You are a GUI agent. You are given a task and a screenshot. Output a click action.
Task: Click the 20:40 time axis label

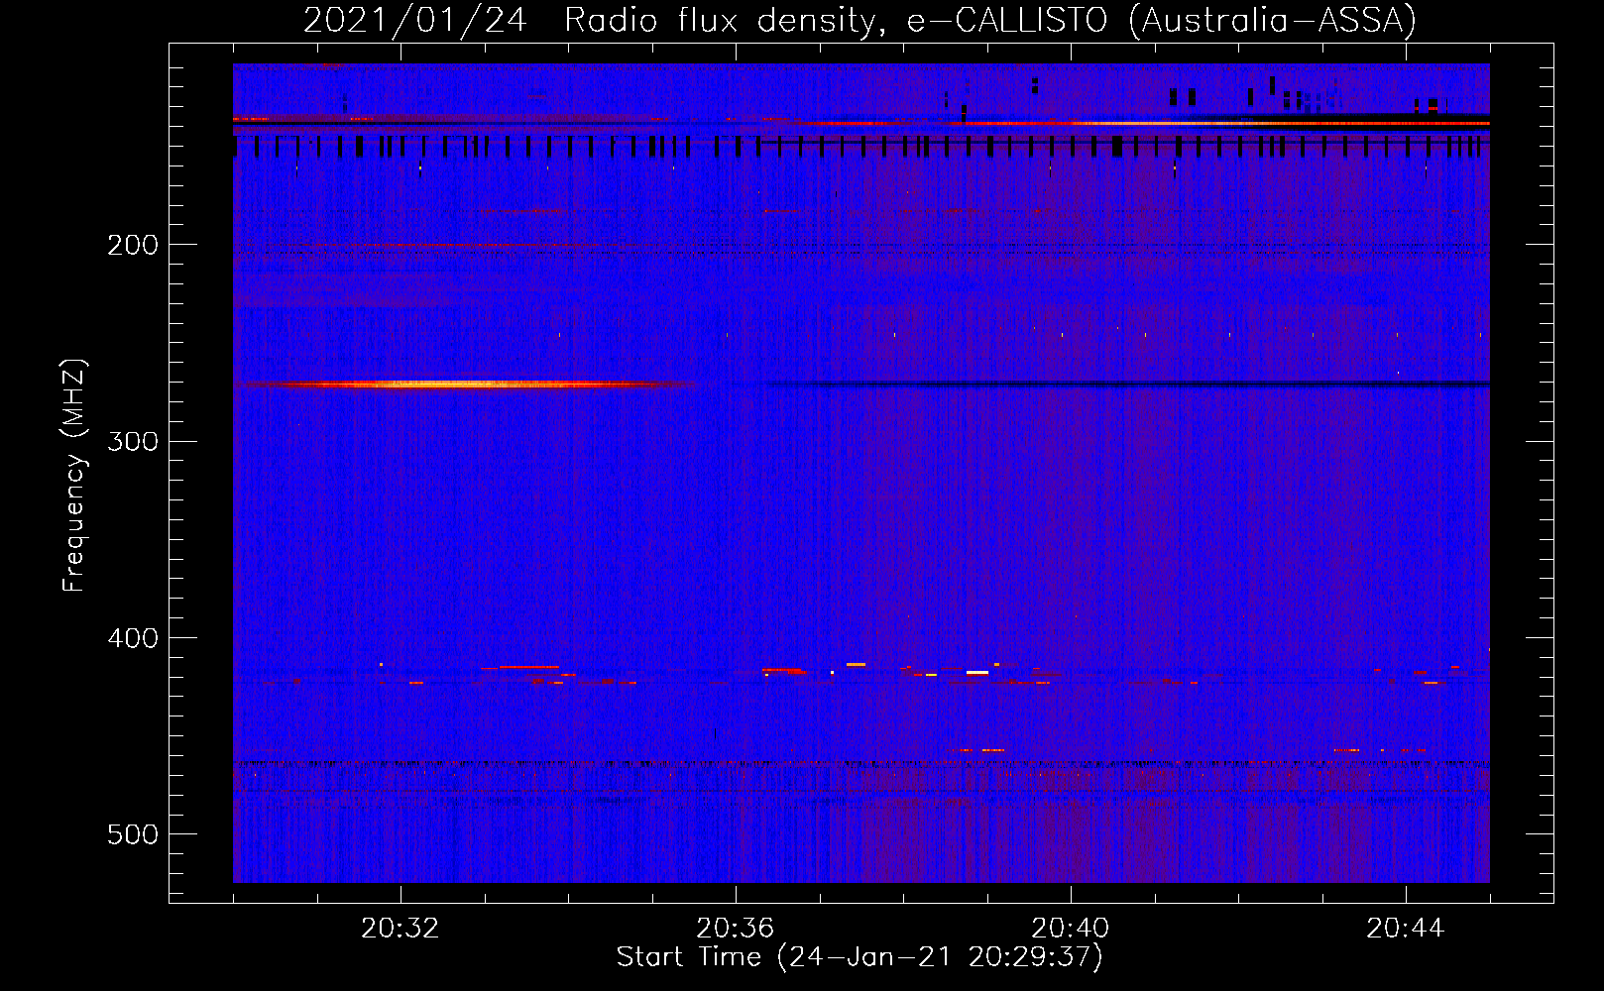point(1071,929)
